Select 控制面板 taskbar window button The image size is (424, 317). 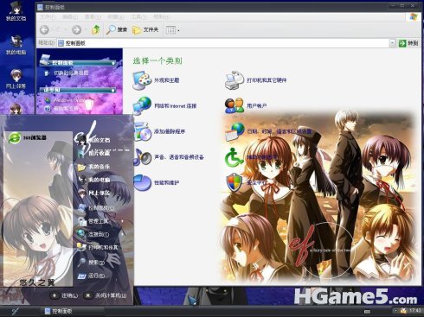click(x=72, y=311)
